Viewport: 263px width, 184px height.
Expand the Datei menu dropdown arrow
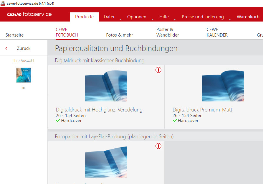120,19
